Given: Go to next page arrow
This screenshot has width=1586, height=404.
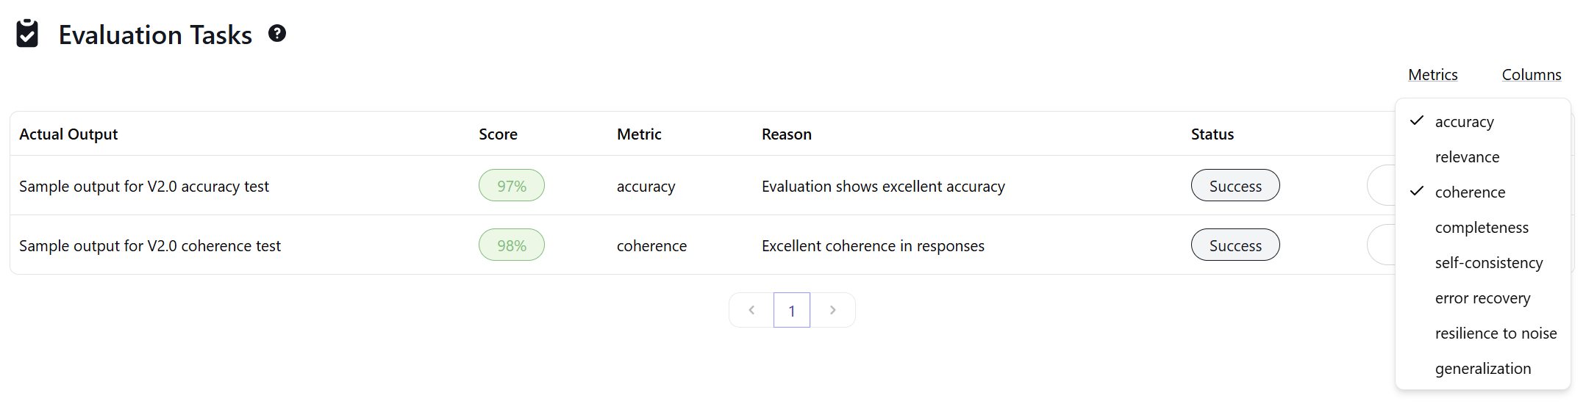Looking at the screenshot, I should click(x=832, y=310).
